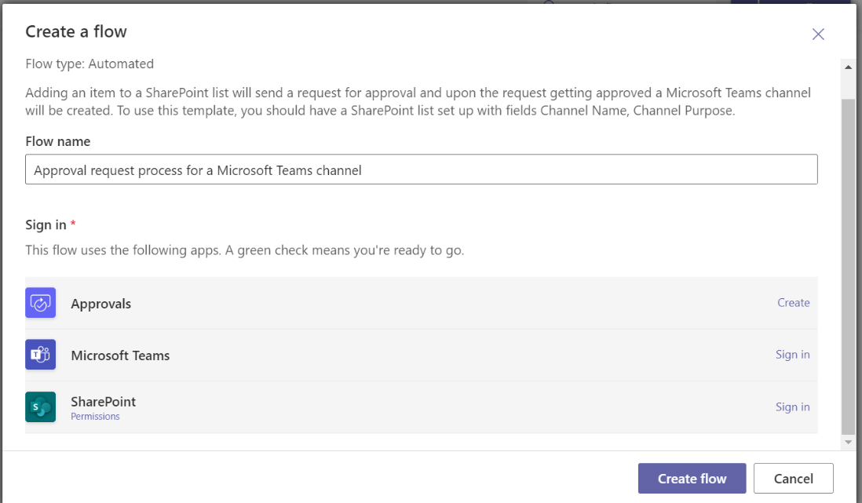The height and width of the screenshot is (503, 862).
Task: Close the Create a flow dialog
Action: pyautogui.click(x=818, y=34)
